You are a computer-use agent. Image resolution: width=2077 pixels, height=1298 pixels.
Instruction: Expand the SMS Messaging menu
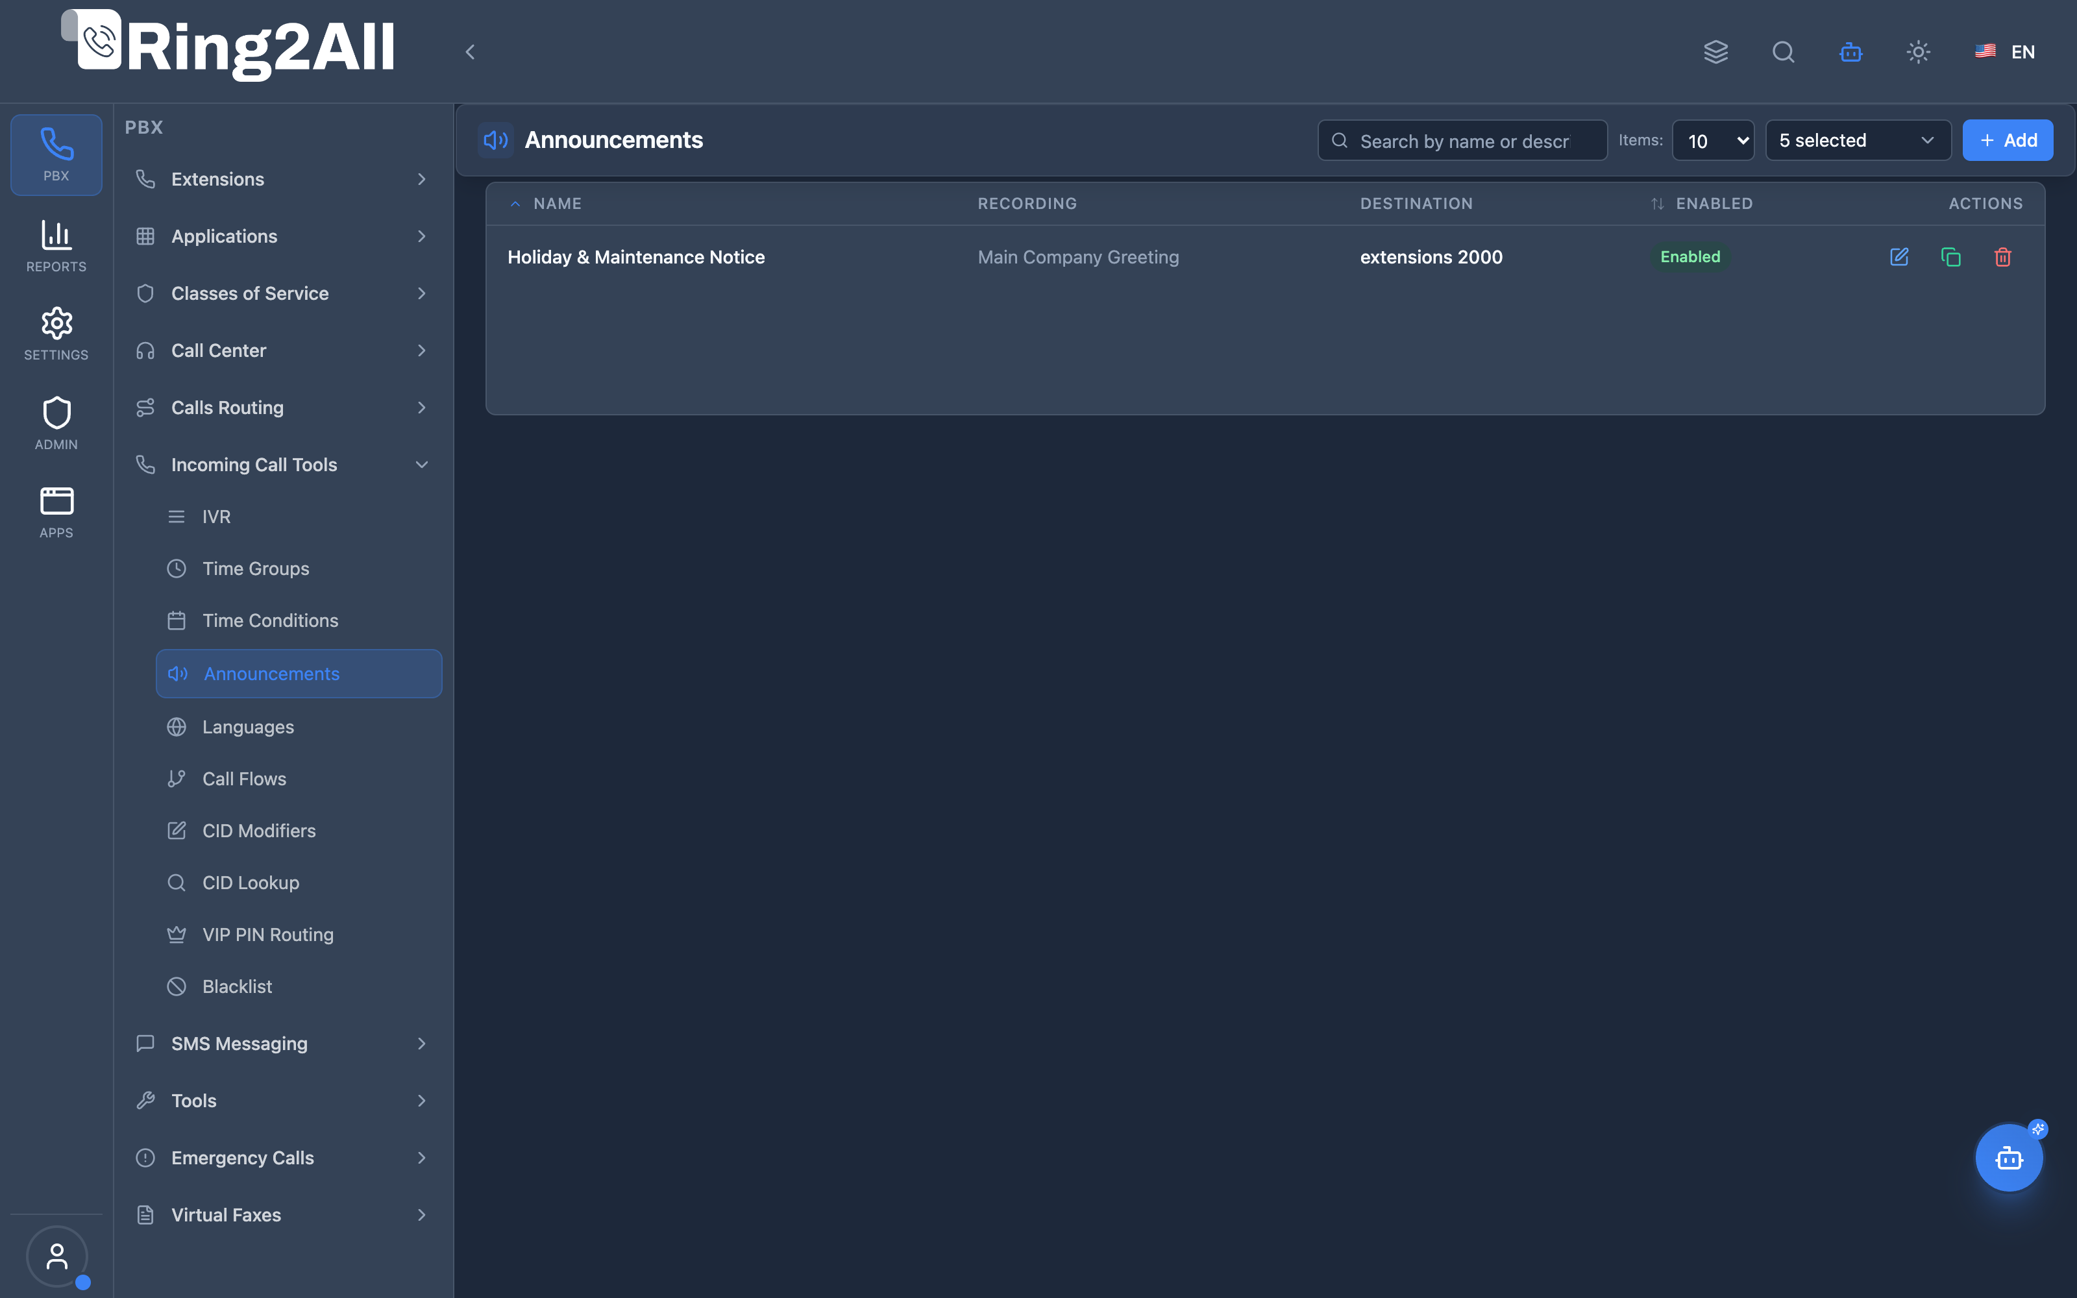click(282, 1043)
